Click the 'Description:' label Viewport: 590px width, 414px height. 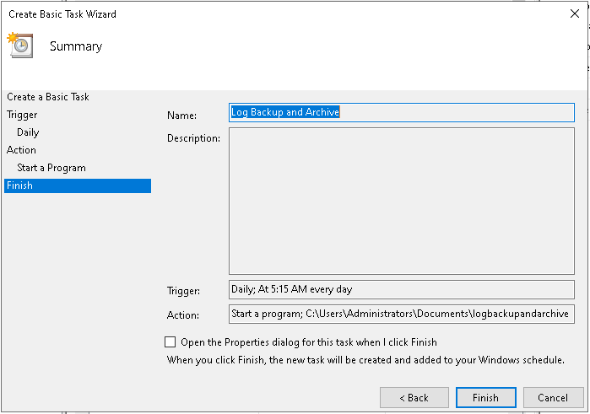[193, 138]
